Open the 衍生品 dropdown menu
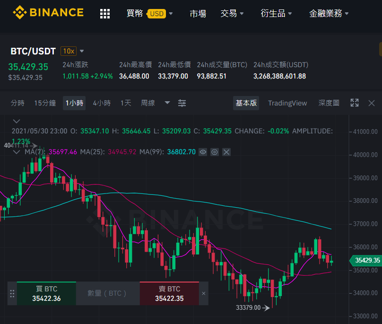Viewport: 382px width, 324px height. tap(276, 13)
